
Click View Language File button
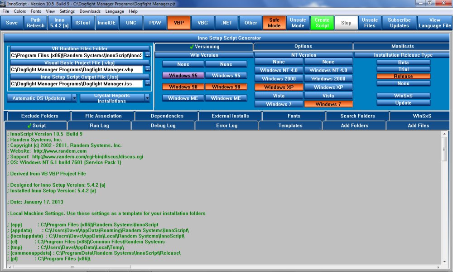click(435, 23)
